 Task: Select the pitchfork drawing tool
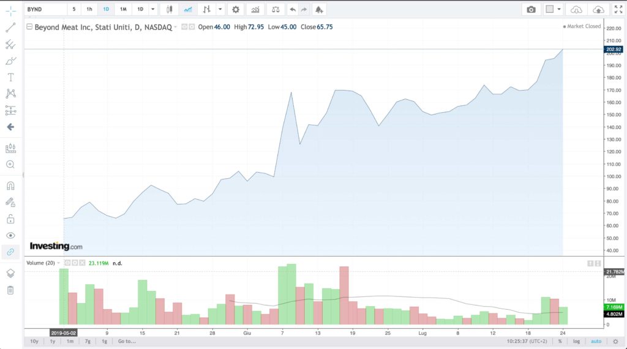(x=11, y=44)
